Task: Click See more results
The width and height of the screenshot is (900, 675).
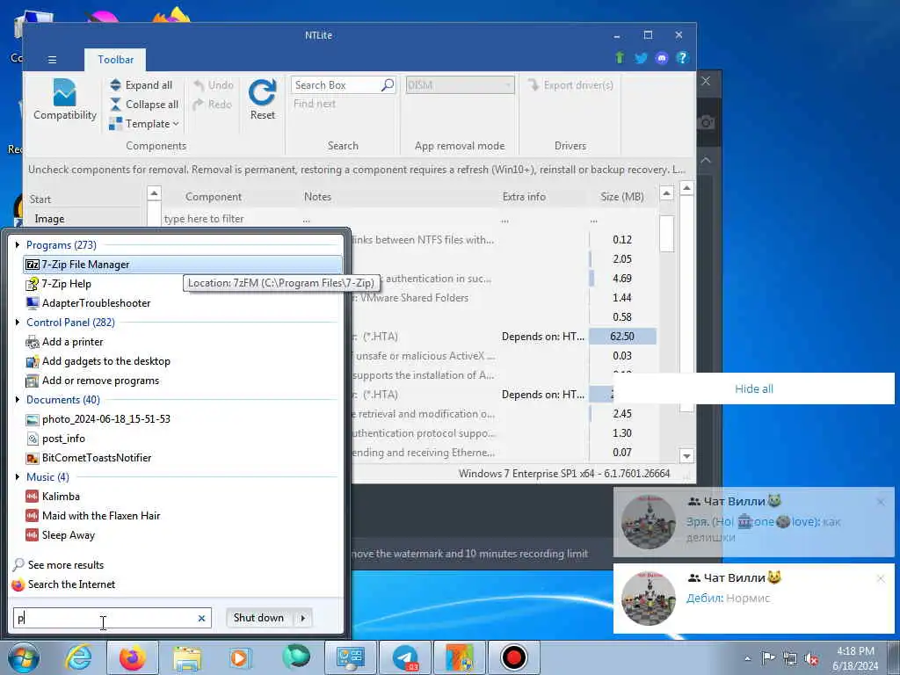Action: coord(59,565)
